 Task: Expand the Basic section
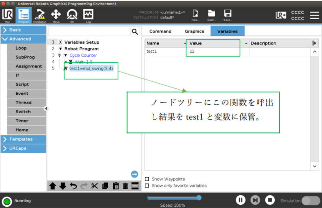coord(24,30)
